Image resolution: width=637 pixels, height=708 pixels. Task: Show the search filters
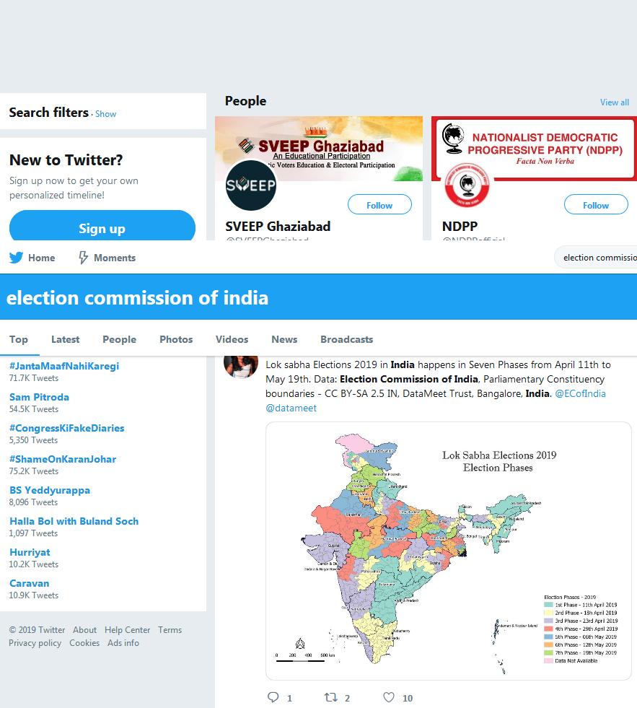pyautogui.click(x=105, y=114)
